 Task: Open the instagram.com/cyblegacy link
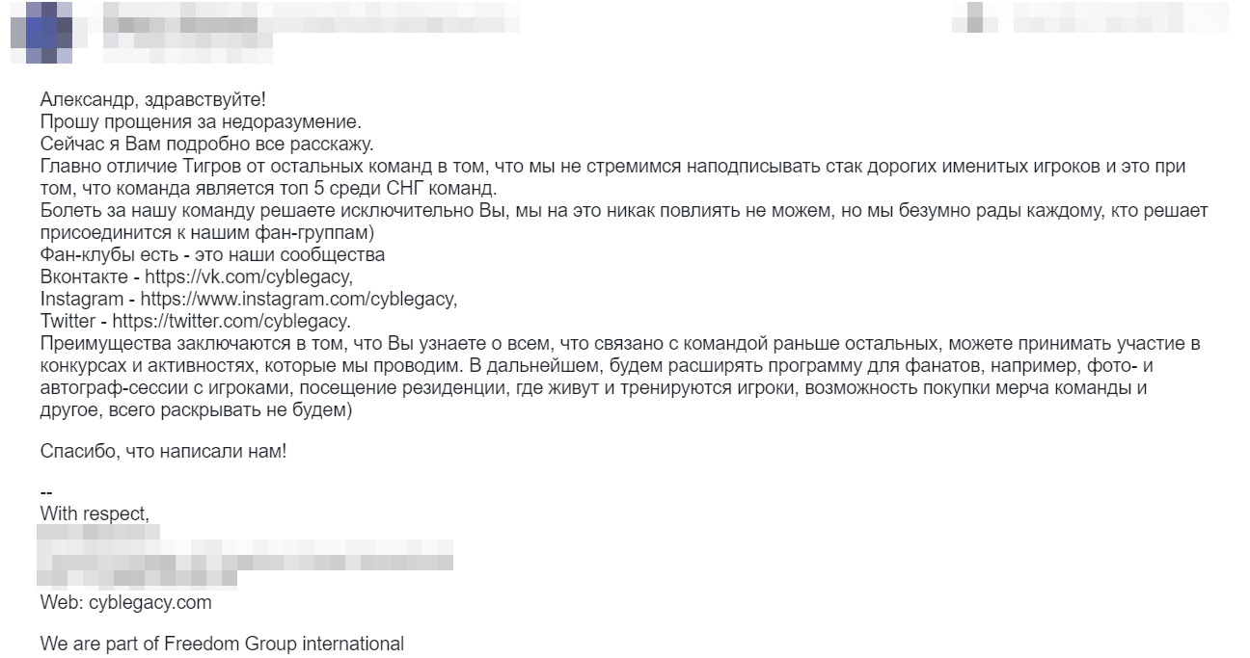tap(299, 299)
